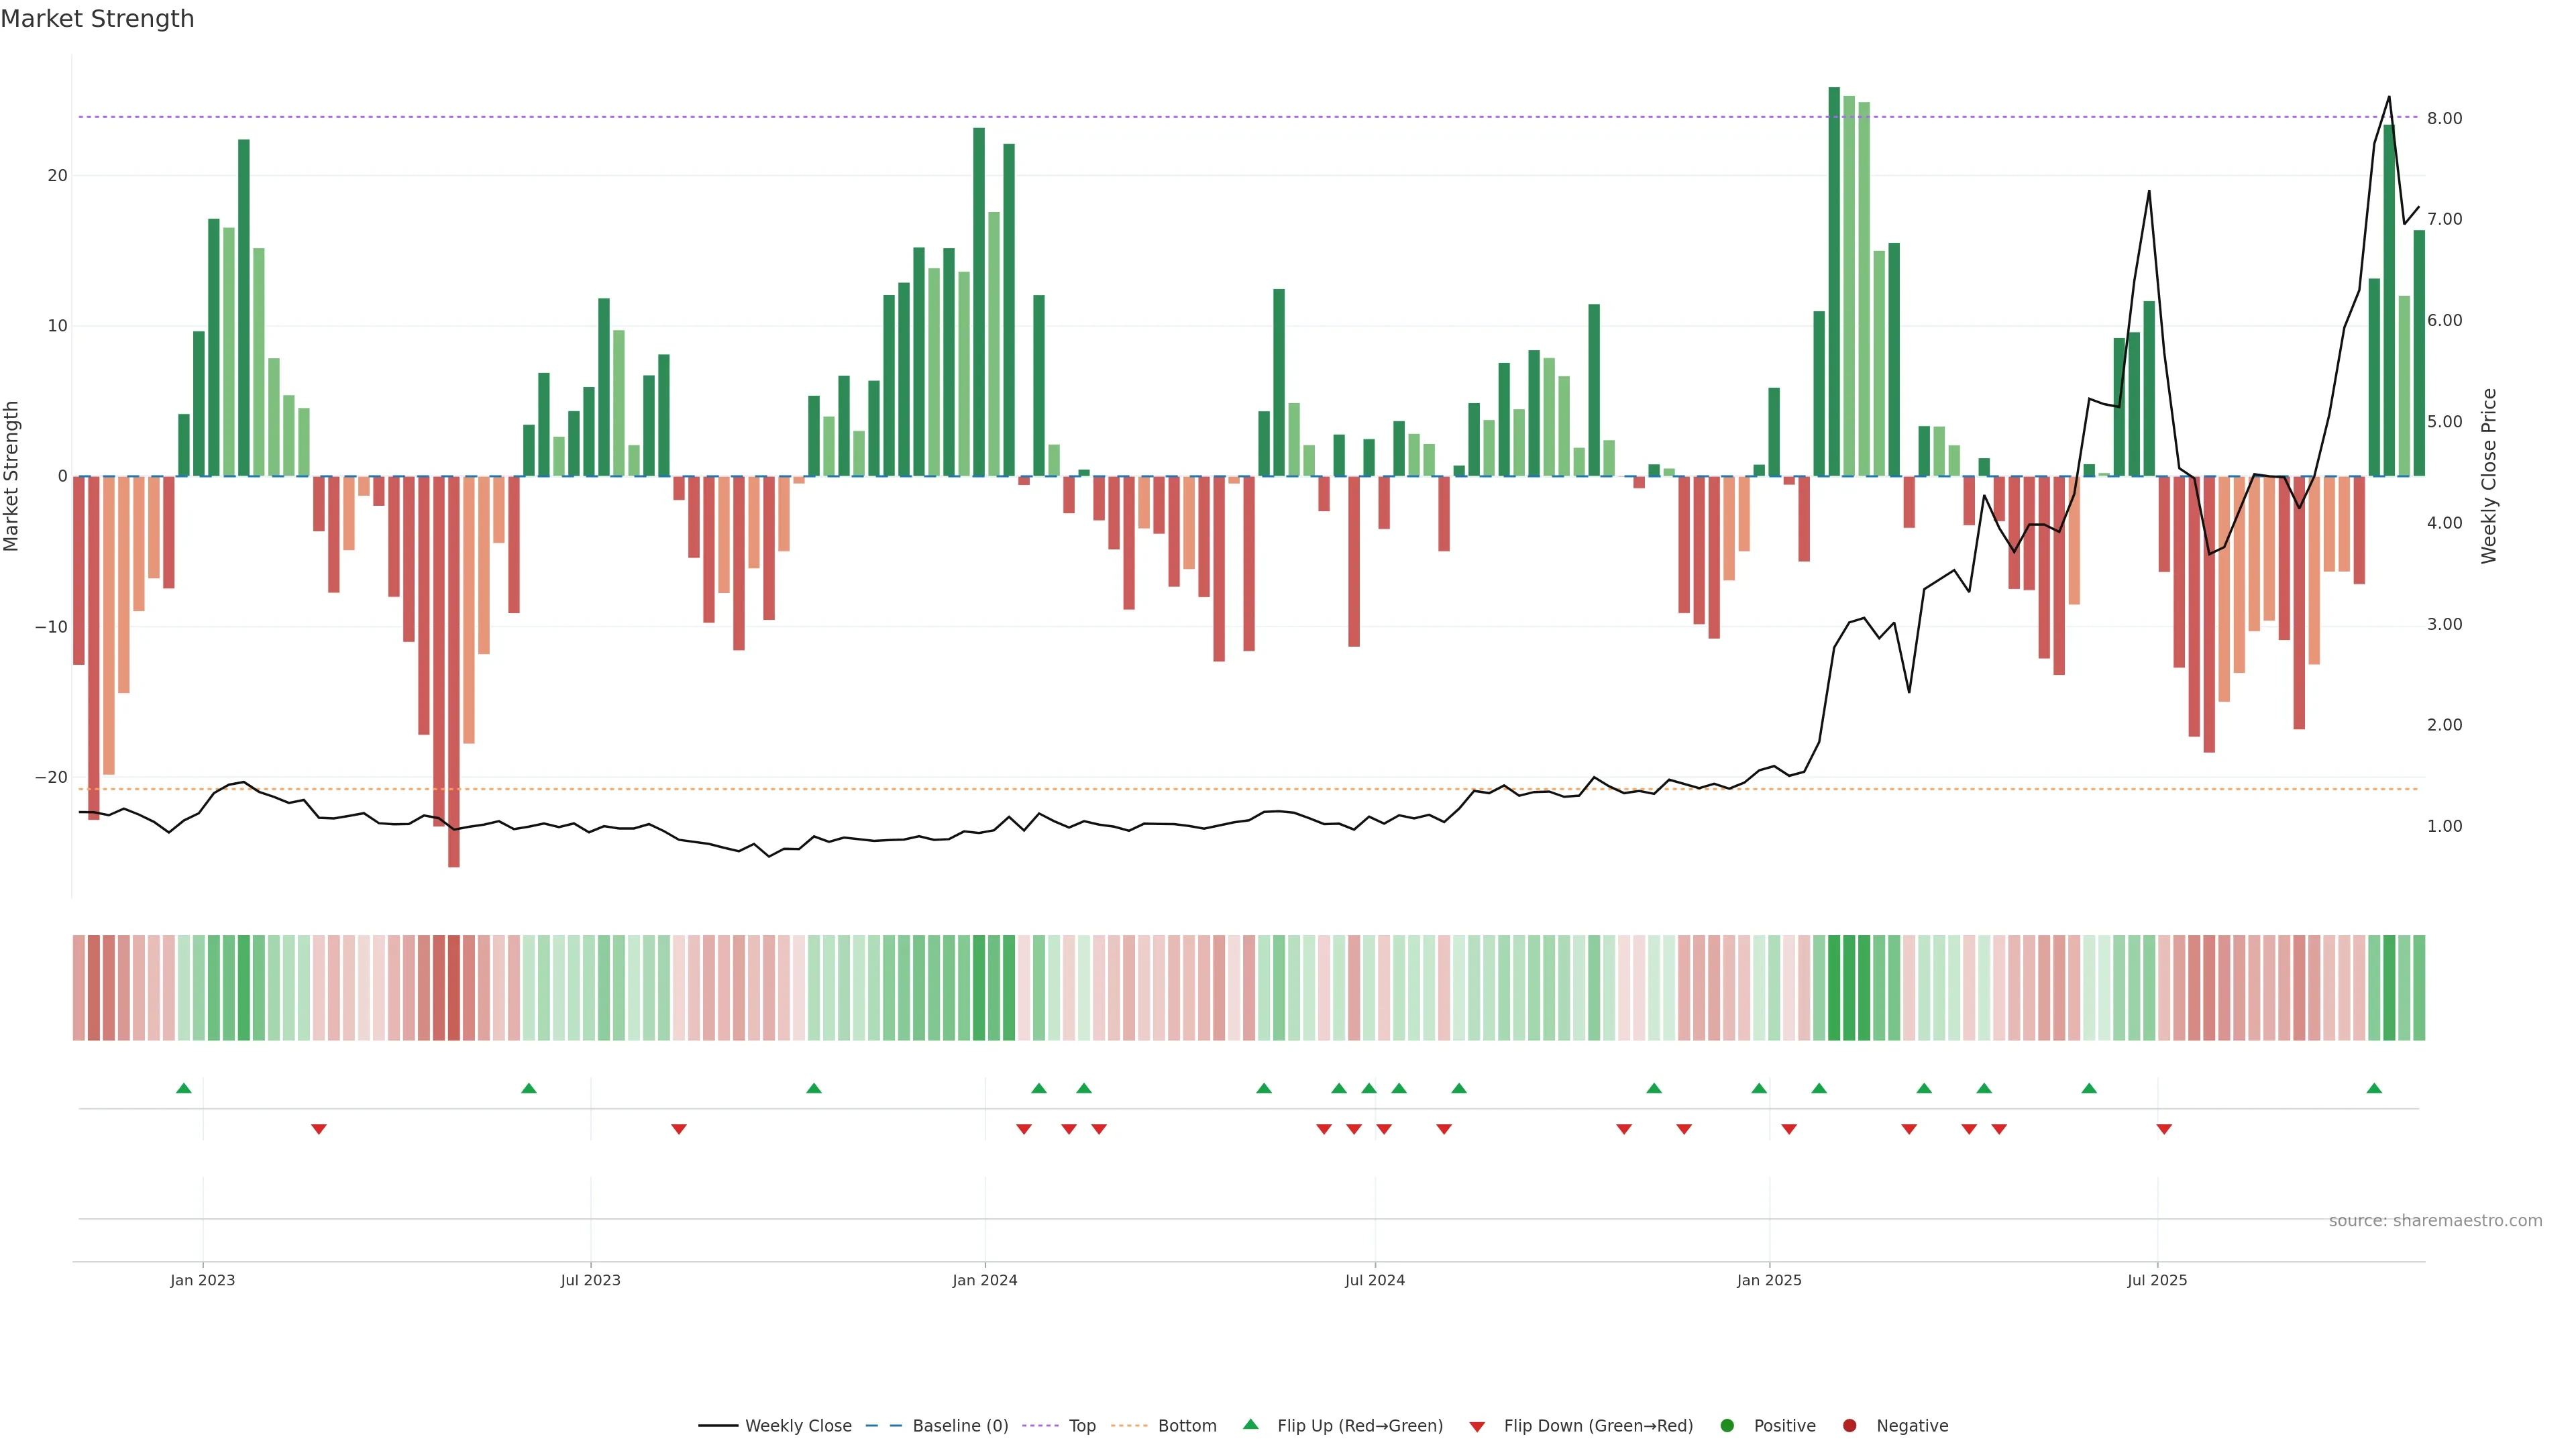Click the Jul 2024 x-axis label

(x=1374, y=1280)
